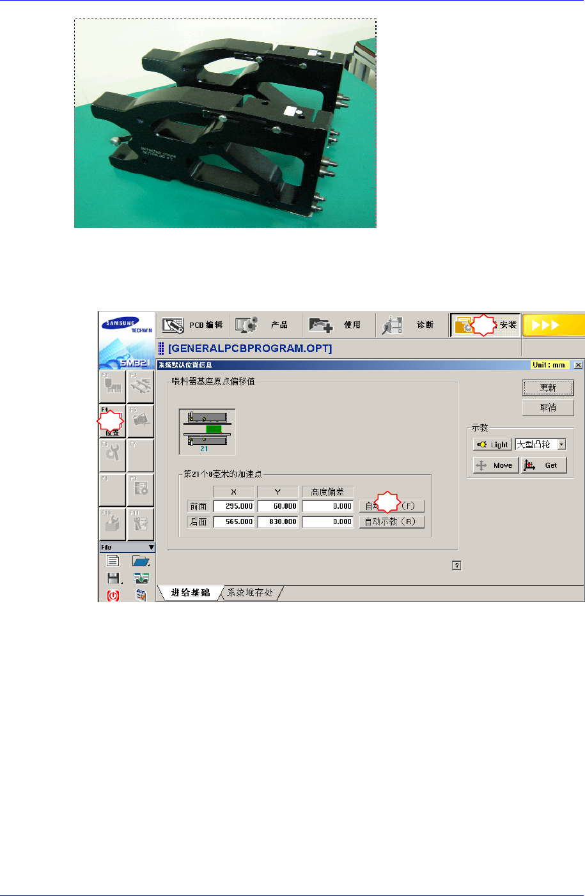Click the 前面 row label
This screenshot has width=585, height=896.
198,506
